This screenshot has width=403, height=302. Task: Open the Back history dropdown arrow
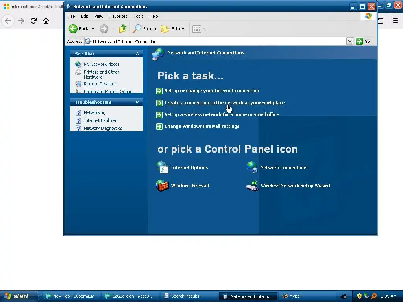[93, 29]
